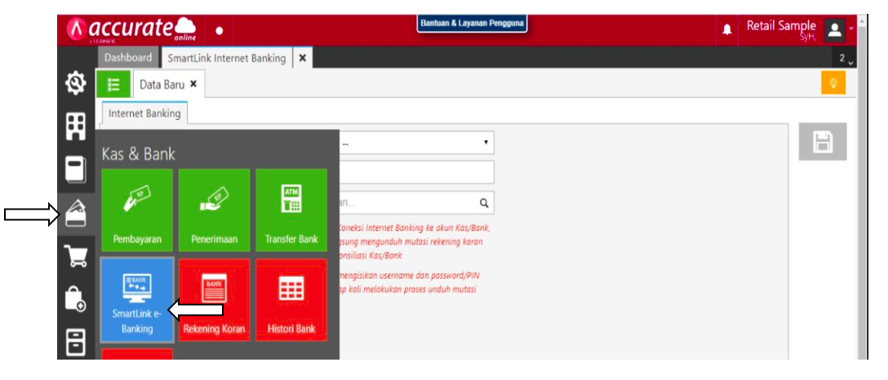Expand the user account menu chevron
The height and width of the screenshot is (380, 888).
850,29
